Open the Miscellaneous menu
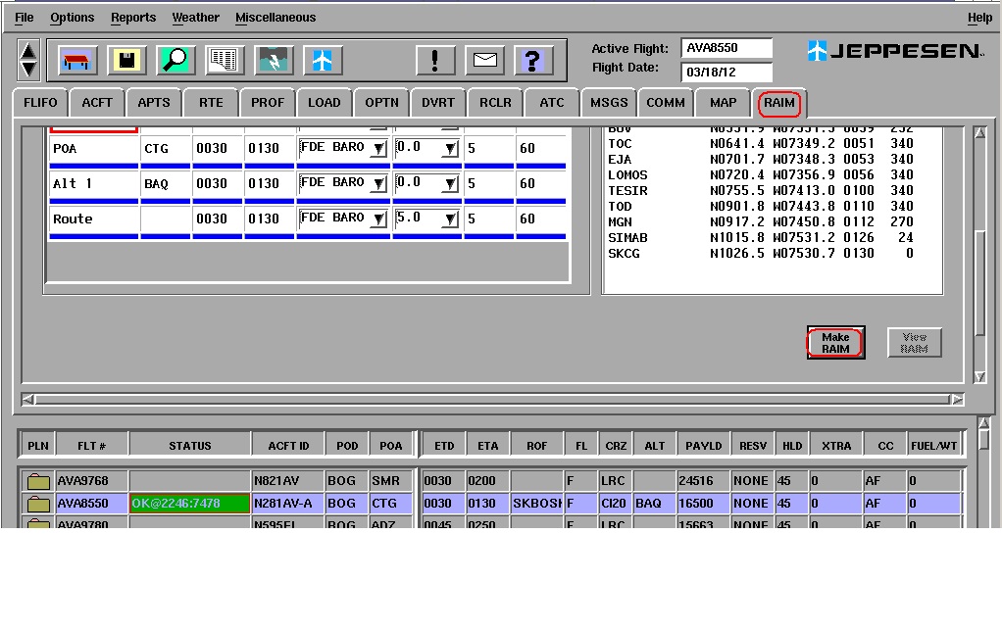The image size is (1002, 631). [276, 17]
